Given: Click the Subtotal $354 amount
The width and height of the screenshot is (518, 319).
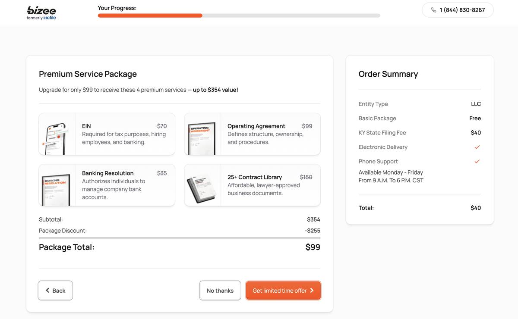Looking at the screenshot, I should pos(313,219).
